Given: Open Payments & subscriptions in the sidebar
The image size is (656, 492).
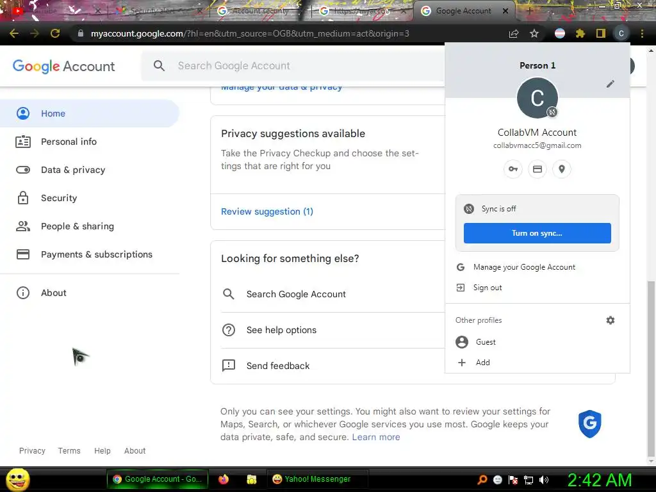Looking at the screenshot, I should point(90,254).
